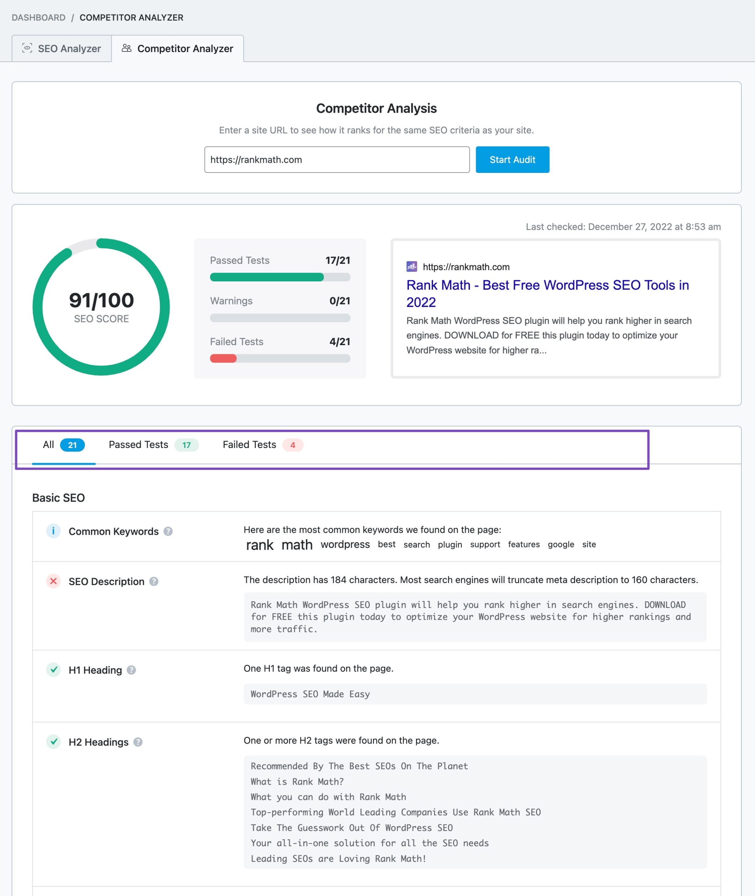The width and height of the screenshot is (755, 896).
Task: Filter by Failed Tests tab
Action: click(263, 445)
